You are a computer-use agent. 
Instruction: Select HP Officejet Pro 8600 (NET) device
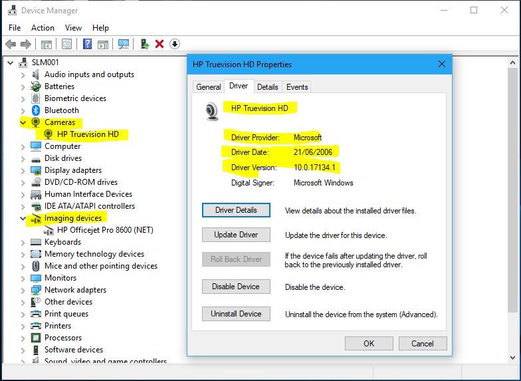click(105, 230)
